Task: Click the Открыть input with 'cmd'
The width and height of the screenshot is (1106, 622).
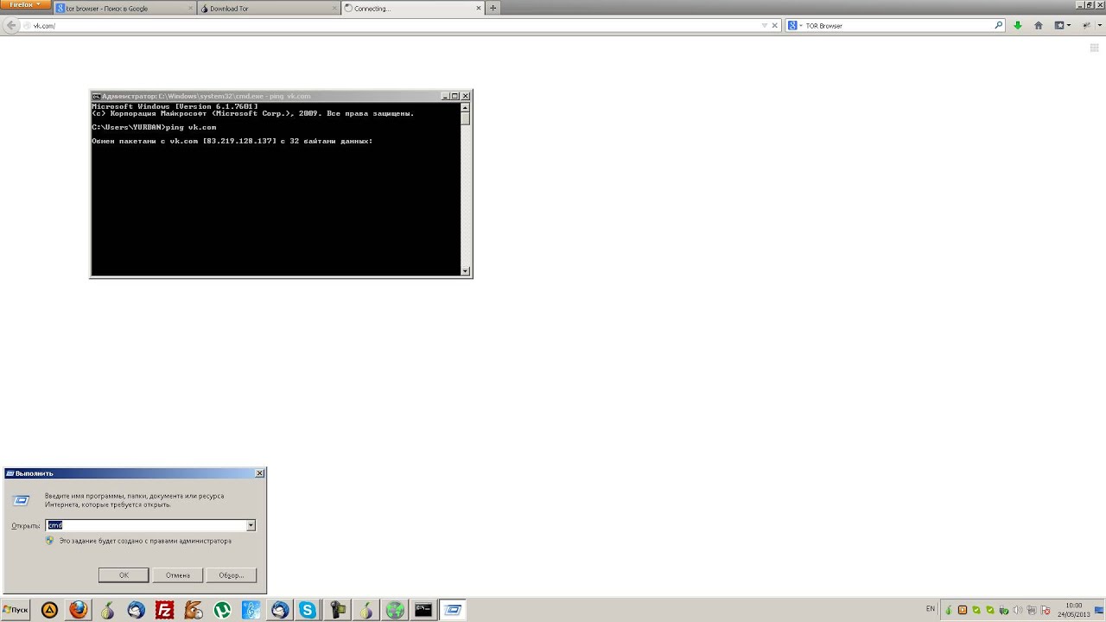Action: 146,525
